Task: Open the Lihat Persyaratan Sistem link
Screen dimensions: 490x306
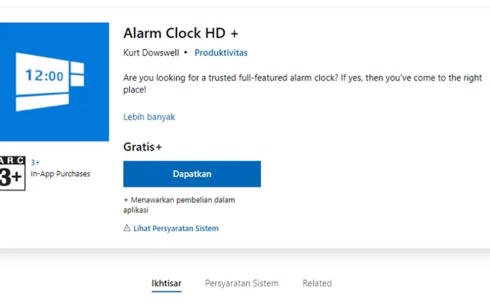Action: [x=176, y=228]
